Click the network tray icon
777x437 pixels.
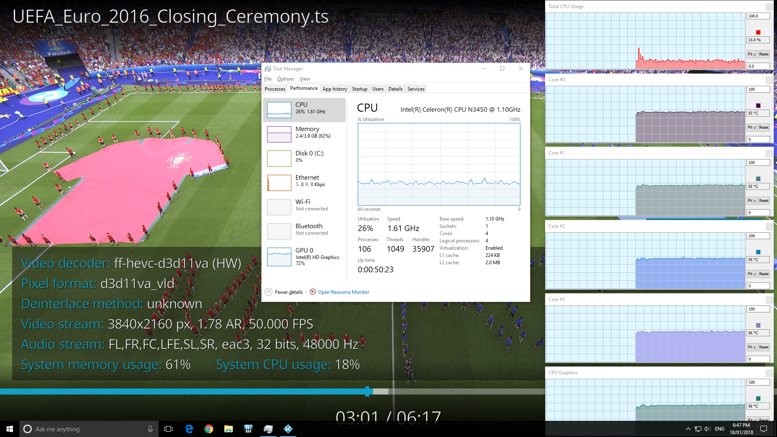pyautogui.click(x=698, y=429)
